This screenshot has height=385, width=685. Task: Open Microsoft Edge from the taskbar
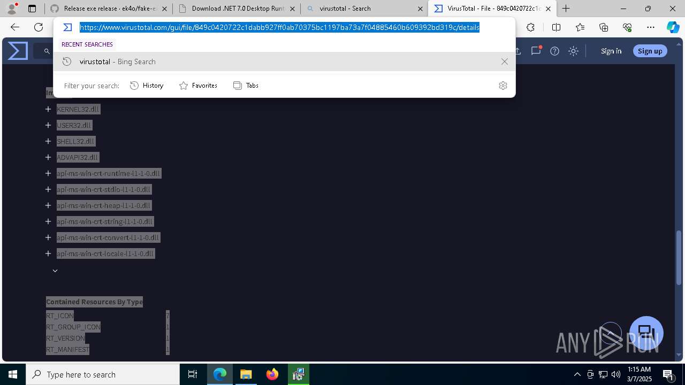[x=220, y=374]
